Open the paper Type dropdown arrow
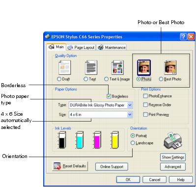Screen dimensions: 196x187 130,105
